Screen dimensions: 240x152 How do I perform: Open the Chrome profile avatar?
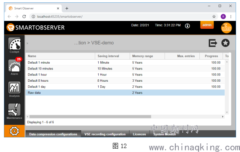(223, 17)
